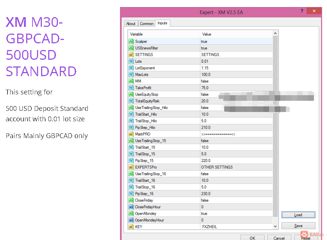The width and height of the screenshot is (327, 240).
Task: Select the LotExponent value 1.15
Action: [205, 68]
